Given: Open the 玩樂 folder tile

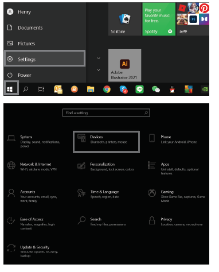Looking at the screenshot, I should tap(193, 19).
